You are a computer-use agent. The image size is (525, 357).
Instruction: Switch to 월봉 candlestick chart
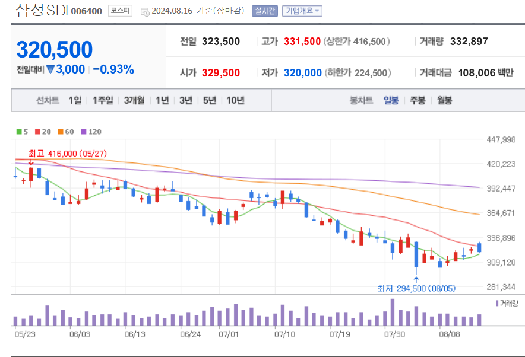(445, 100)
